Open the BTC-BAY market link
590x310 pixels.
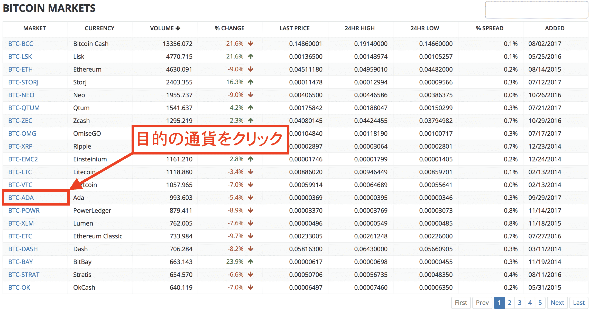(21, 262)
